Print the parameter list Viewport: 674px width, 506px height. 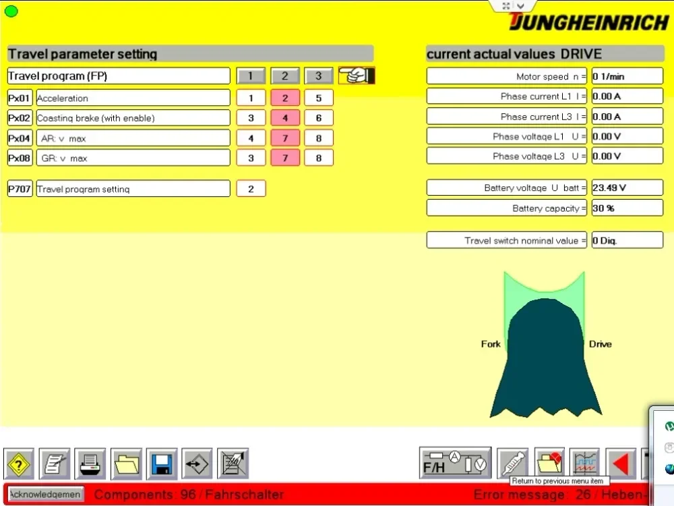[90, 463]
